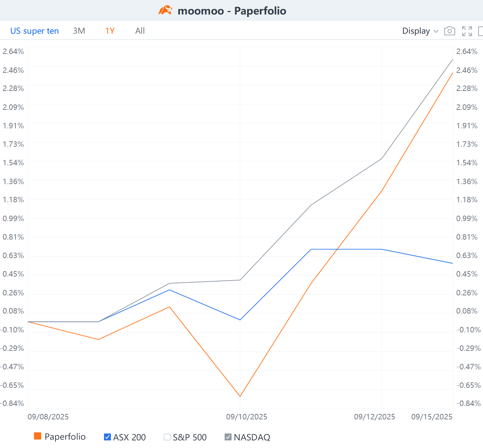Enable the S&P 500 checkbox
The image size is (483, 448).
pyautogui.click(x=167, y=437)
